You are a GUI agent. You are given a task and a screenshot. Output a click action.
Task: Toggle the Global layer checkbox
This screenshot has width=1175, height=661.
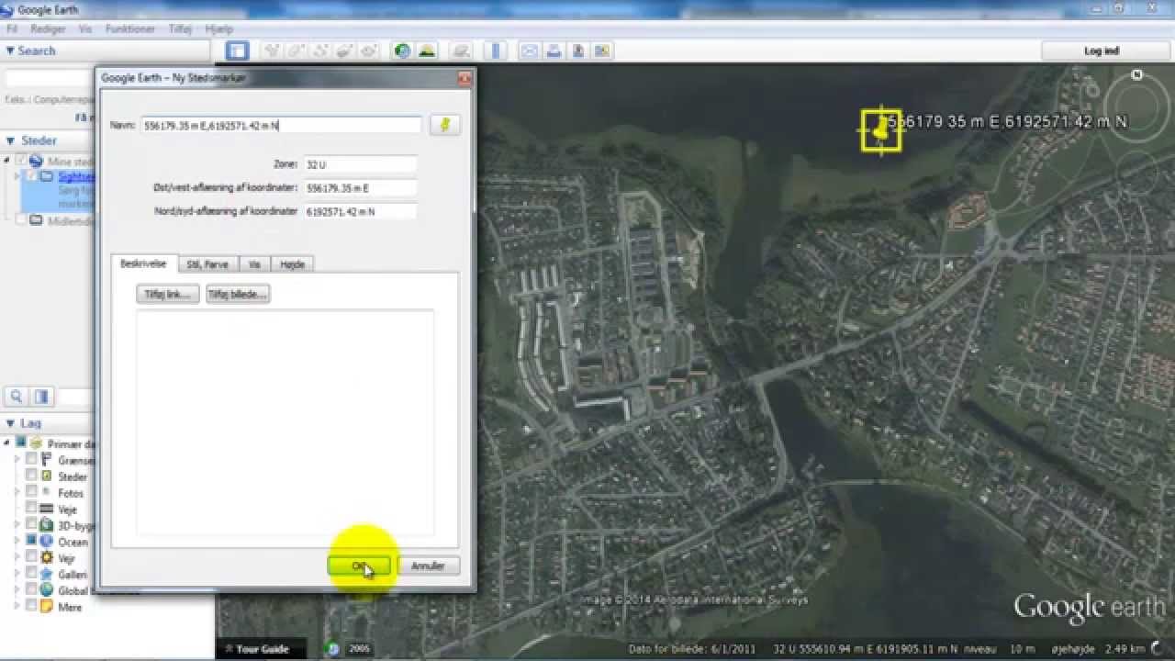coord(31,590)
